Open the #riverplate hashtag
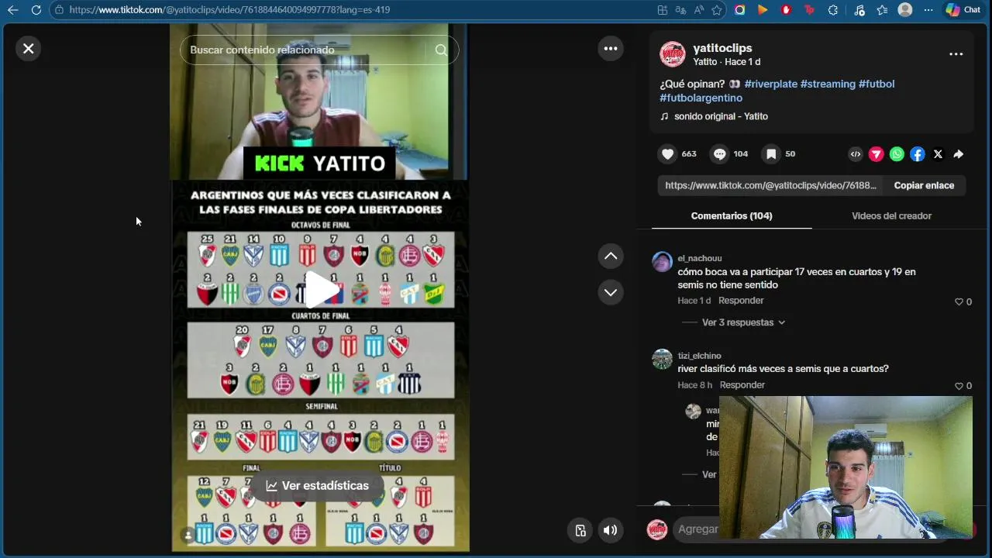992x558 pixels. point(770,84)
